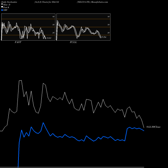
Task: Click the blue OBV legend swatch
Action: [2, 10]
